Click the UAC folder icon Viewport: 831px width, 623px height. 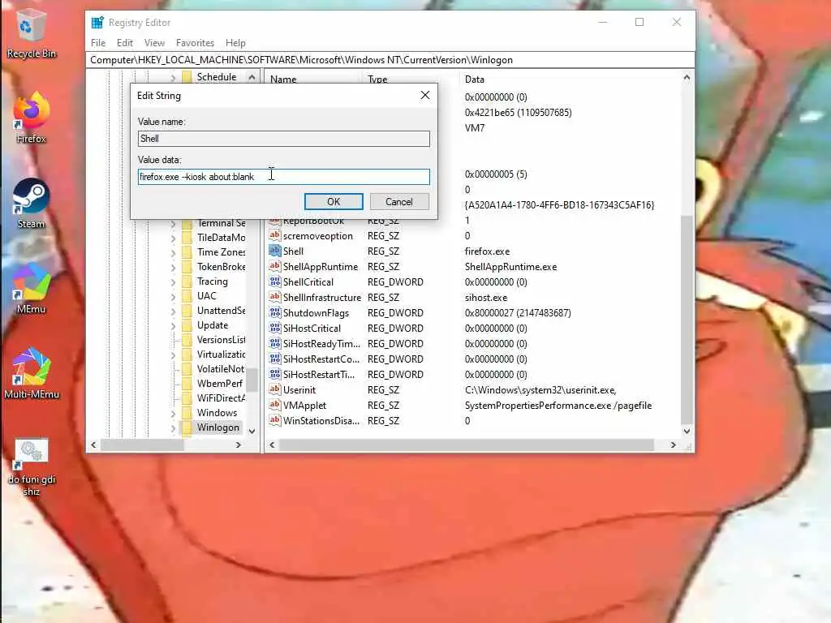(187, 296)
